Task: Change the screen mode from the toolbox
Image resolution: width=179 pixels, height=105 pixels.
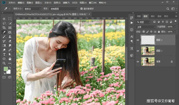Action: (10, 77)
